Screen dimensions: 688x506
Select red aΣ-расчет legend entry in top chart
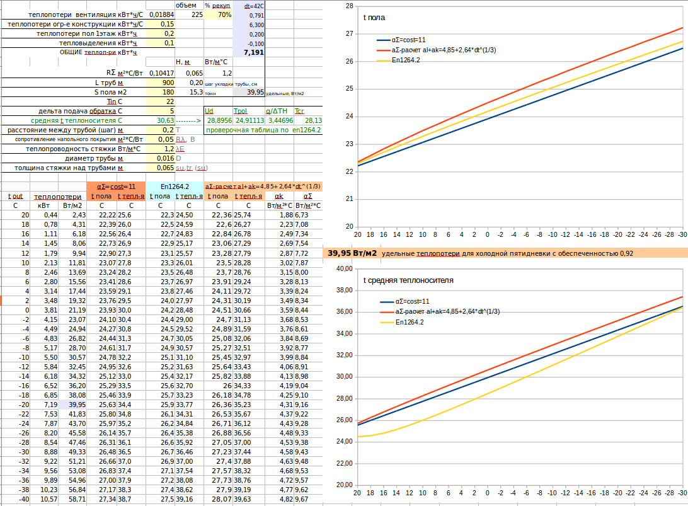pos(437,50)
